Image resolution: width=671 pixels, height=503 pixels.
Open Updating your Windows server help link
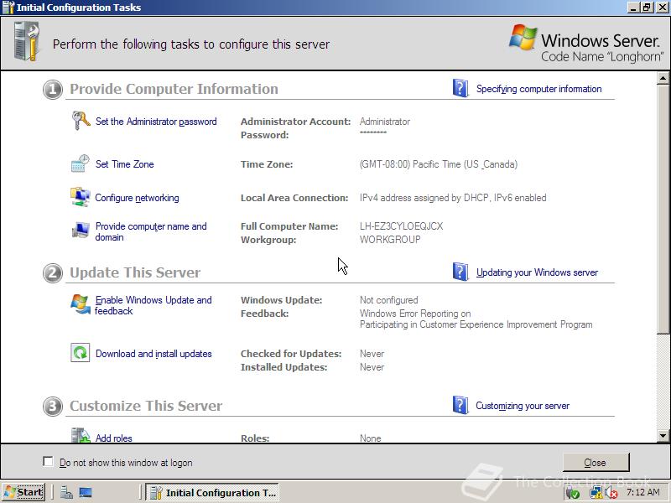tap(537, 272)
